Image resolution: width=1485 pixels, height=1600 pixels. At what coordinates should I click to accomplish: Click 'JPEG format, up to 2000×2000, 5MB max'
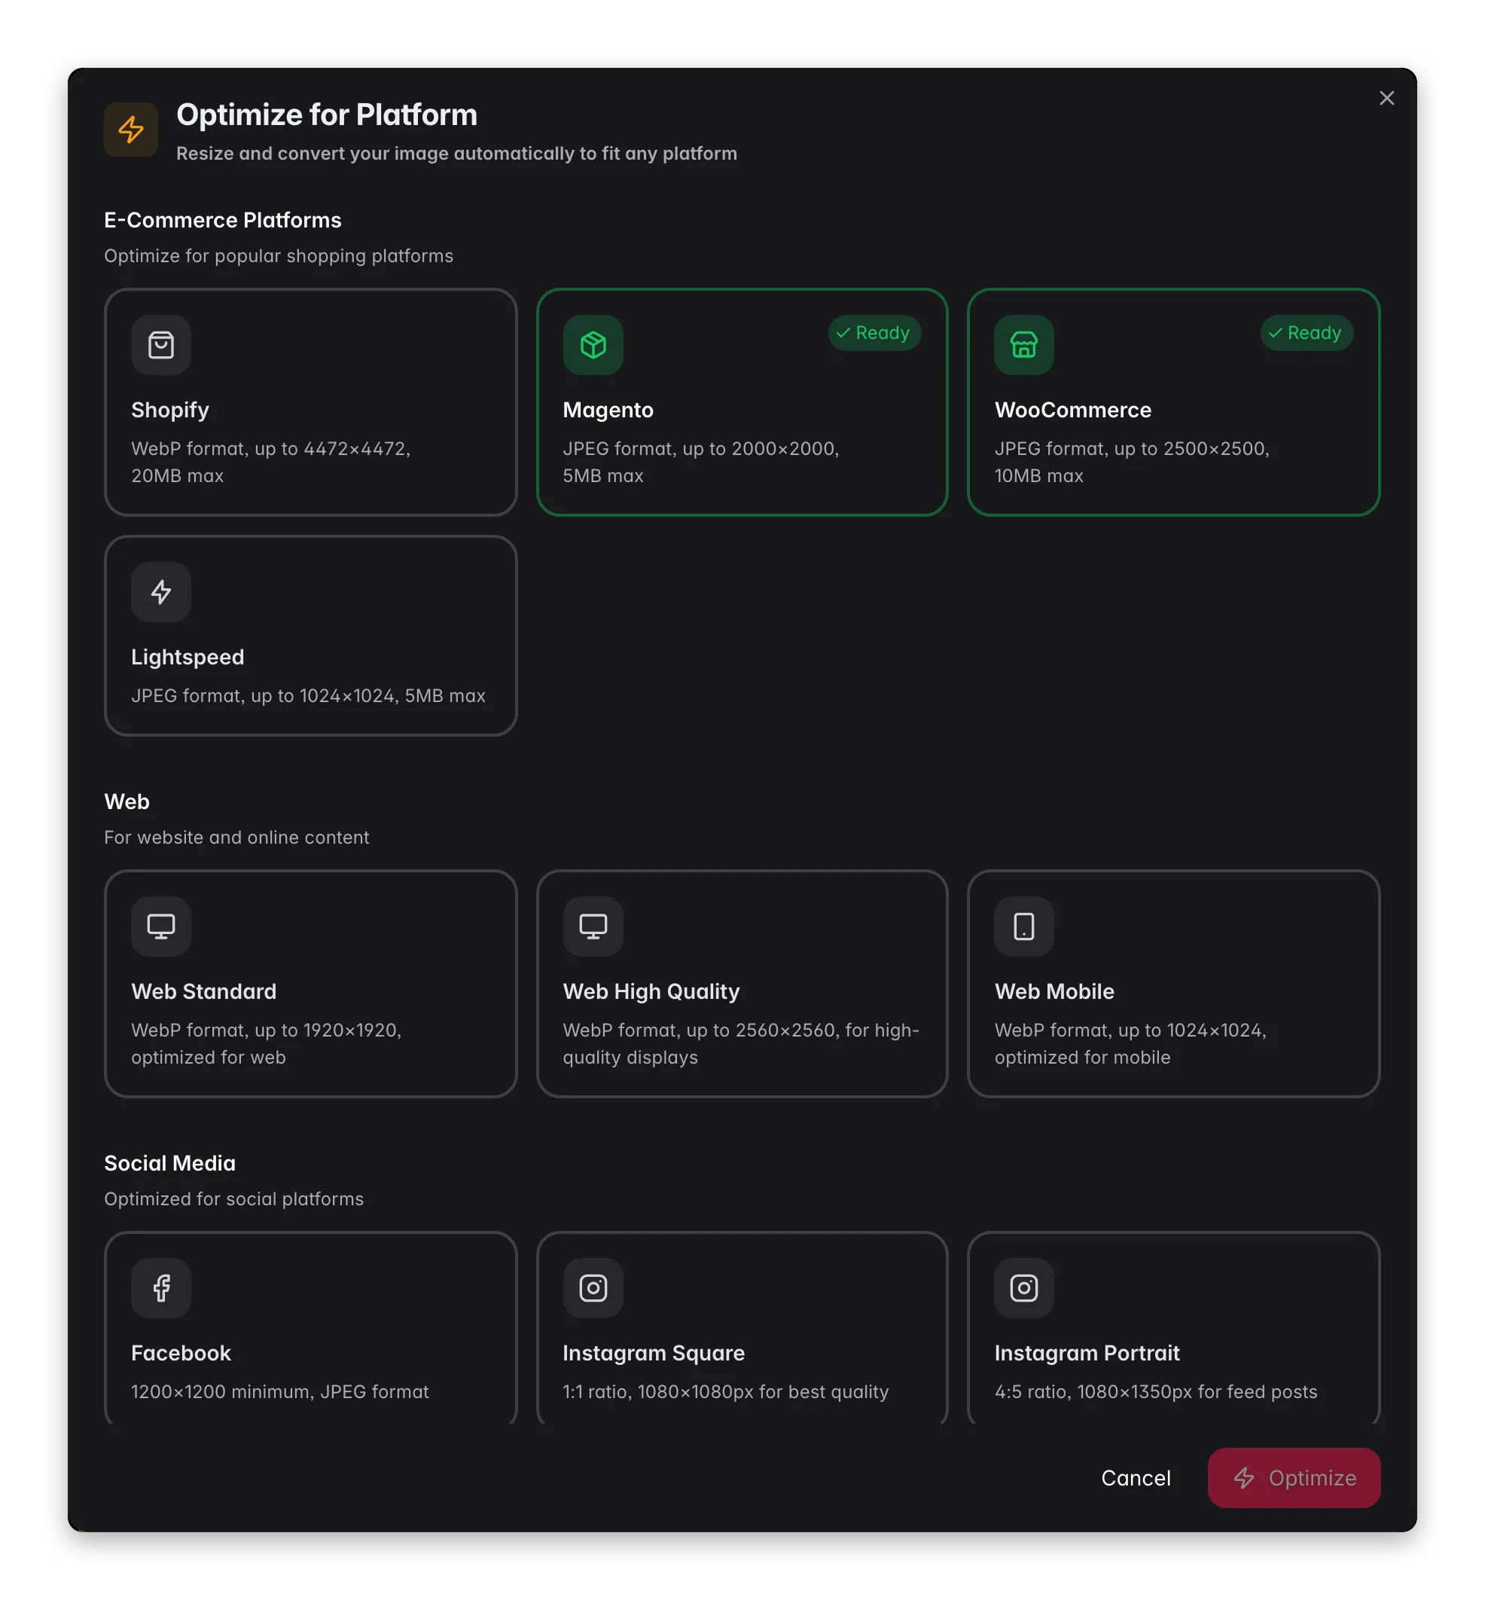coord(701,463)
